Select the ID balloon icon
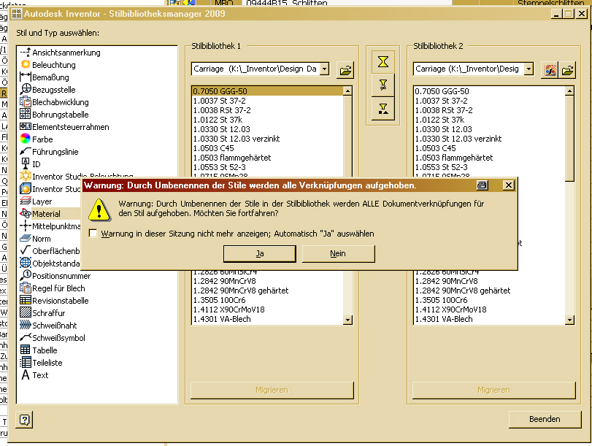Viewport: 592px width, 446px height. [x=26, y=164]
